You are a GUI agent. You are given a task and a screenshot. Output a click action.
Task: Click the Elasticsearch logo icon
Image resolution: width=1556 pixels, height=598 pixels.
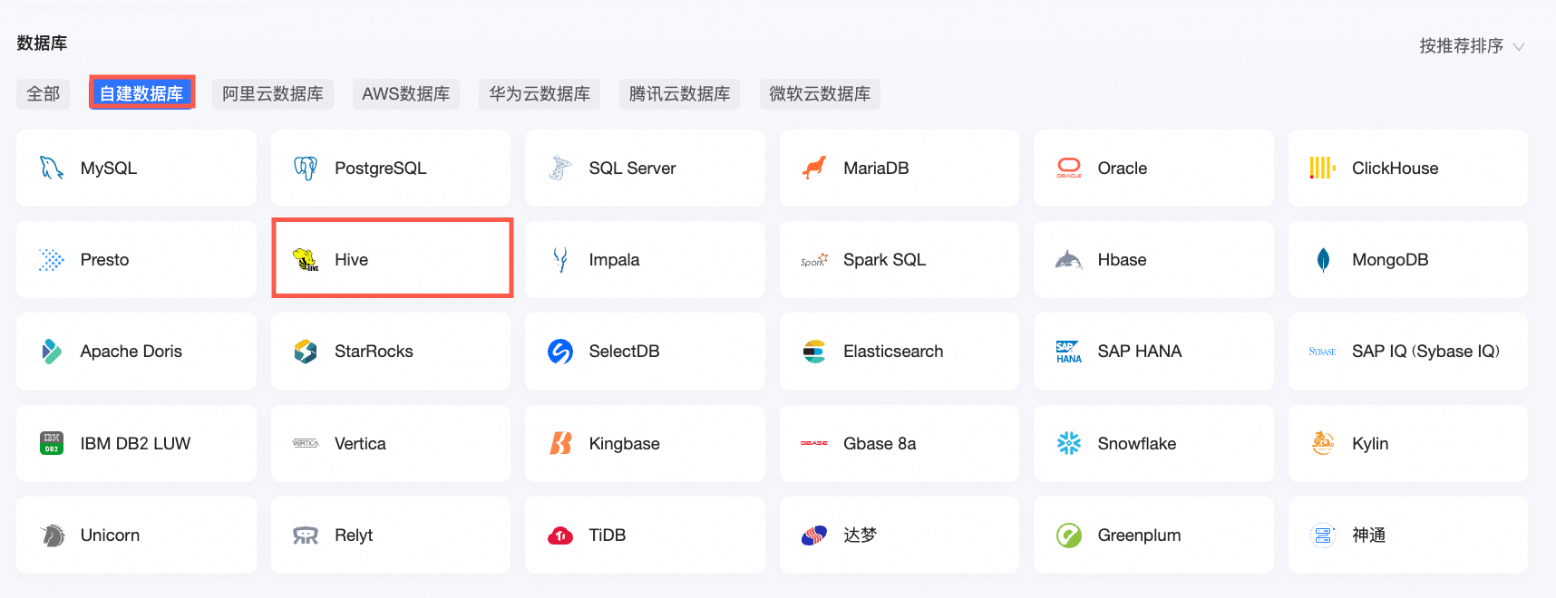(814, 352)
